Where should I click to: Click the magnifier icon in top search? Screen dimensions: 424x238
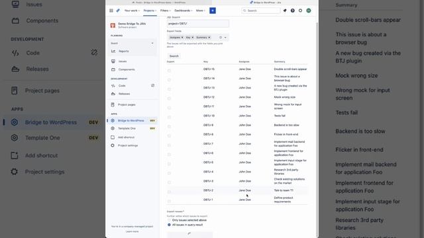tap(244, 11)
